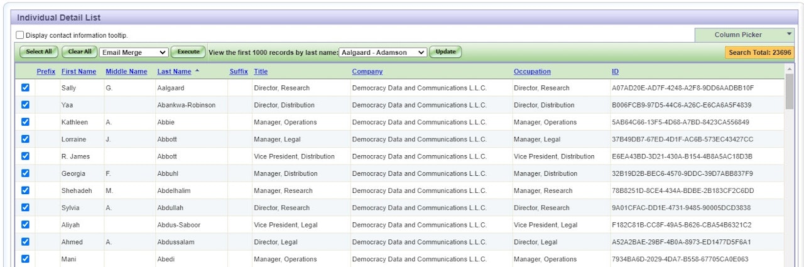804x267 pixels.
Task: Sort by First Name column header
Action: click(x=79, y=72)
